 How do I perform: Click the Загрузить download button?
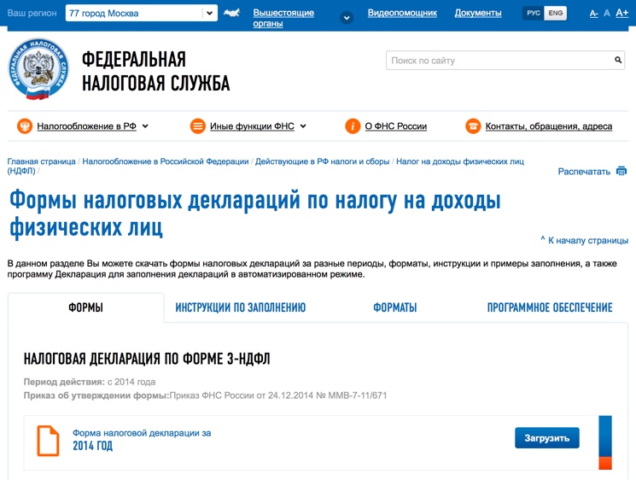[x=546, y=438]
